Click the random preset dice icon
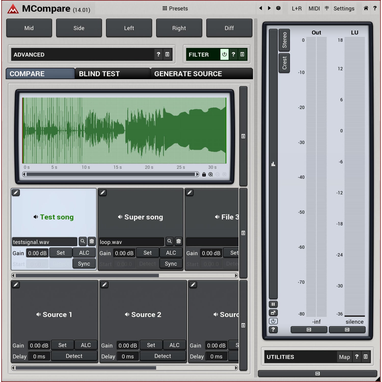This screenshot has width=382, height=382. tap(278, 8)
